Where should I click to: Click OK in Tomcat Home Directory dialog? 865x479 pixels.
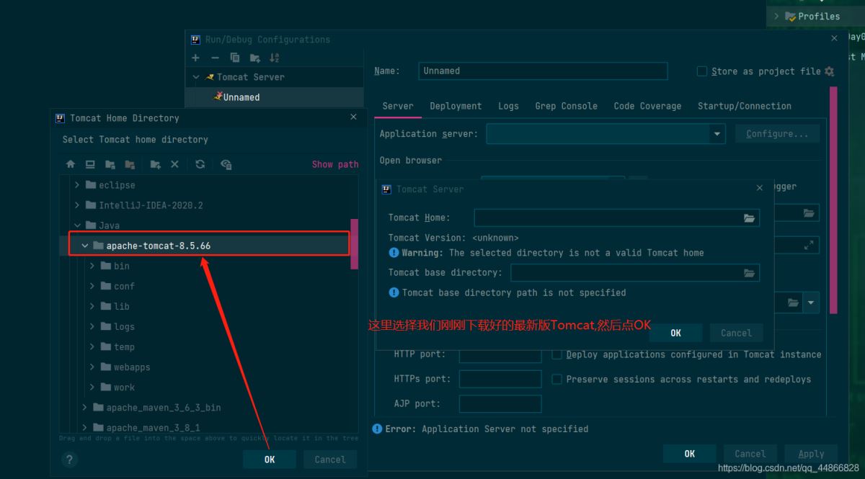click(270, 460)
